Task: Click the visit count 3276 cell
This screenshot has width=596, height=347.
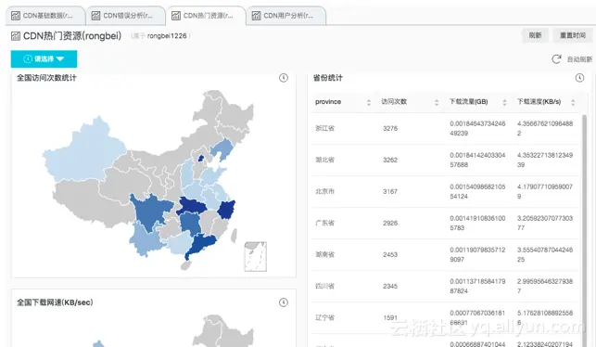Action: pyautogui.click(x=390, y=128)
